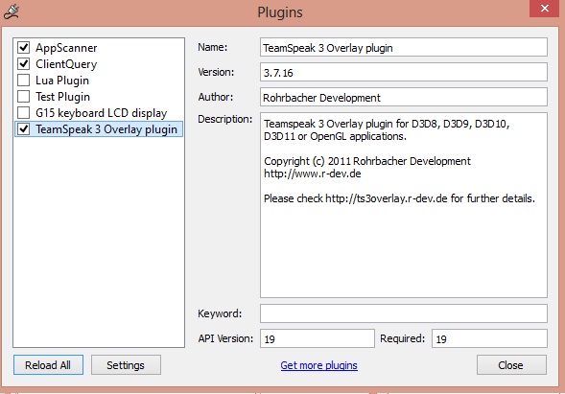565x394 pixels.
Task: Select Lua Plugin in the list
Action: click(62, 81)
